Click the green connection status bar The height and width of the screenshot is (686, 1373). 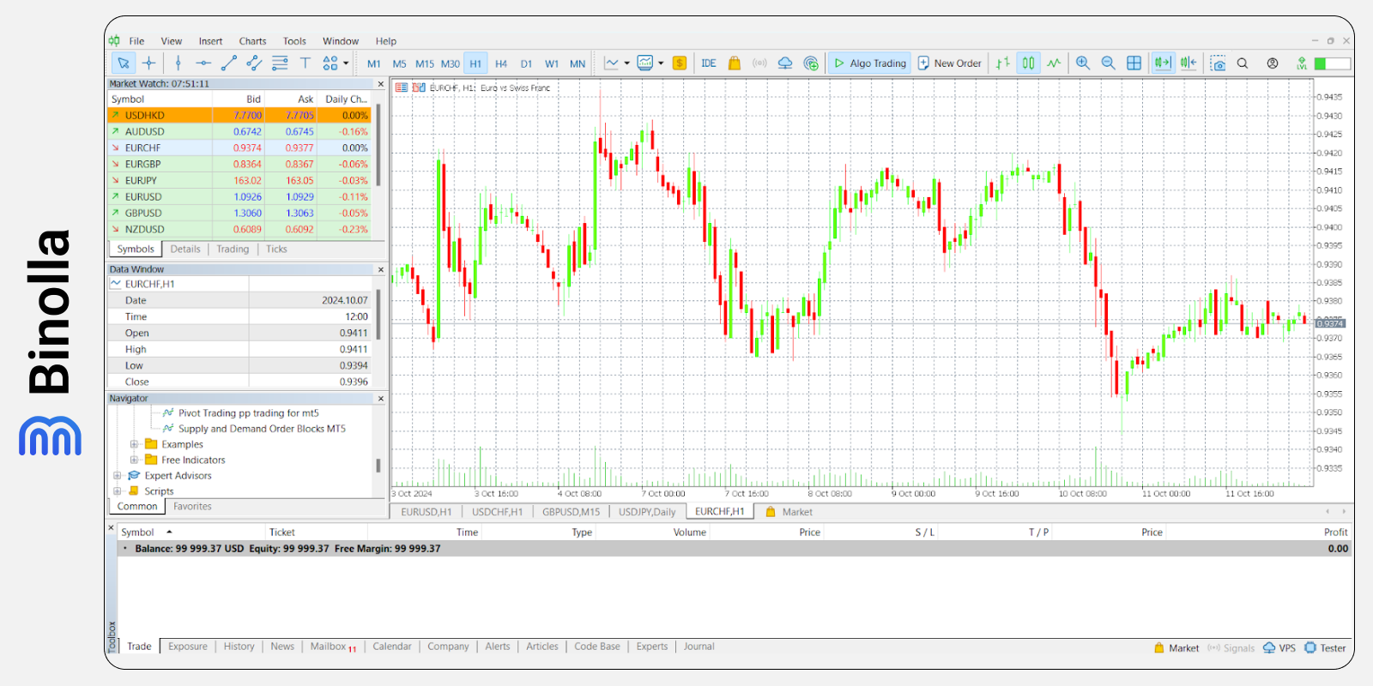tap(1333, 63)
